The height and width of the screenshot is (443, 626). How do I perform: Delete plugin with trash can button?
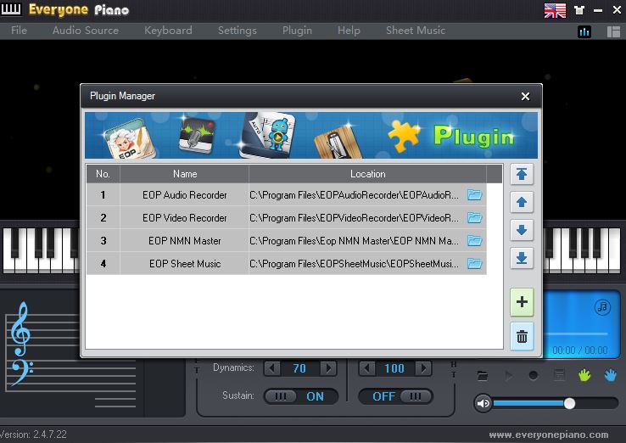(x=522, y=337)
